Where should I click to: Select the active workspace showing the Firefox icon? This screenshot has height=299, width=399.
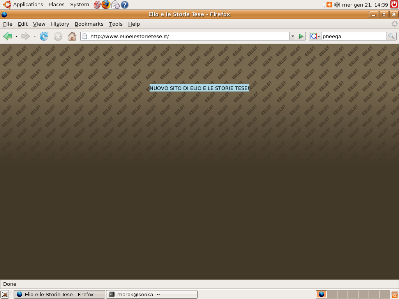321,294
